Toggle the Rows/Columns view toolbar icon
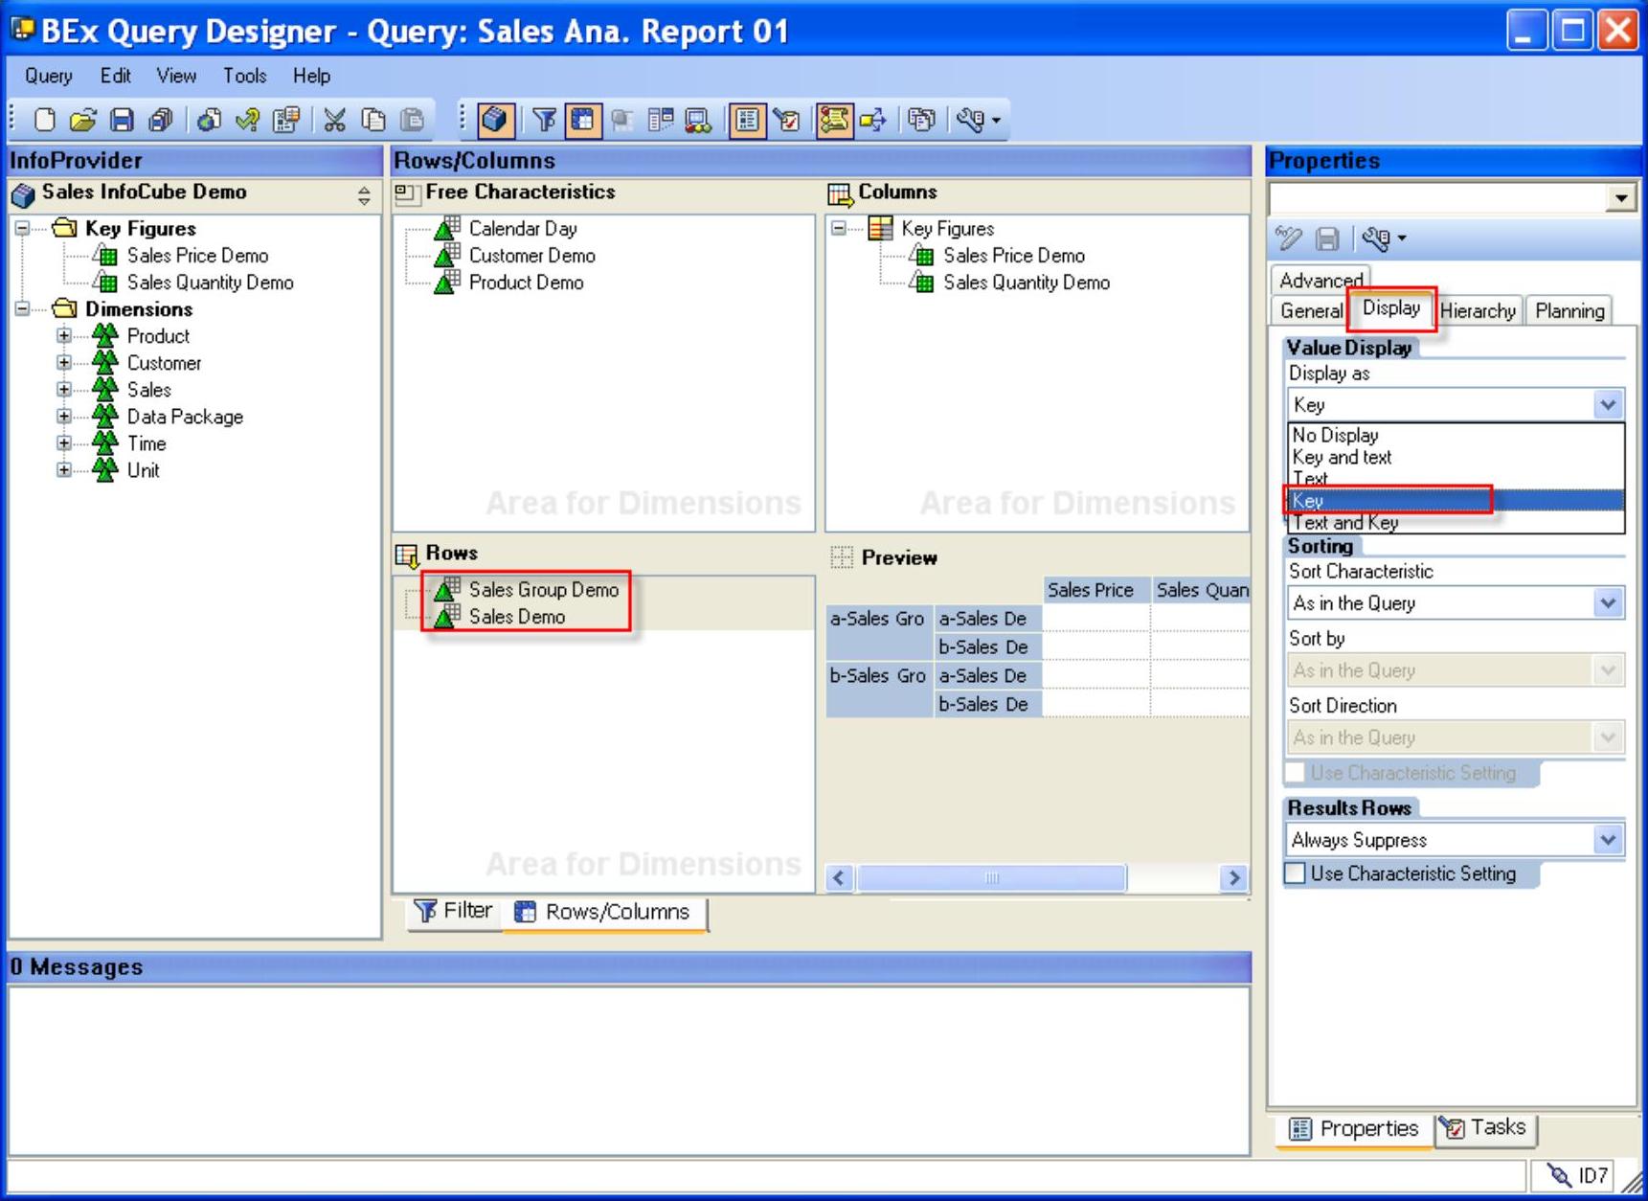1648x1201 pixels. 583,120
